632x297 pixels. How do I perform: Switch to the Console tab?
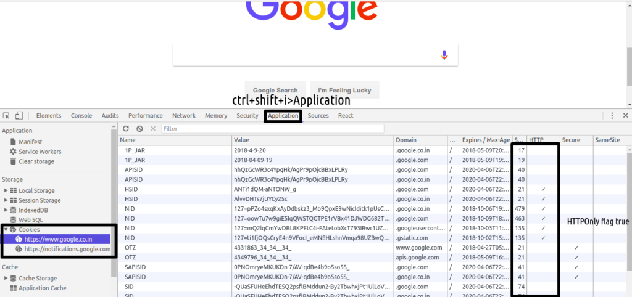81,115
